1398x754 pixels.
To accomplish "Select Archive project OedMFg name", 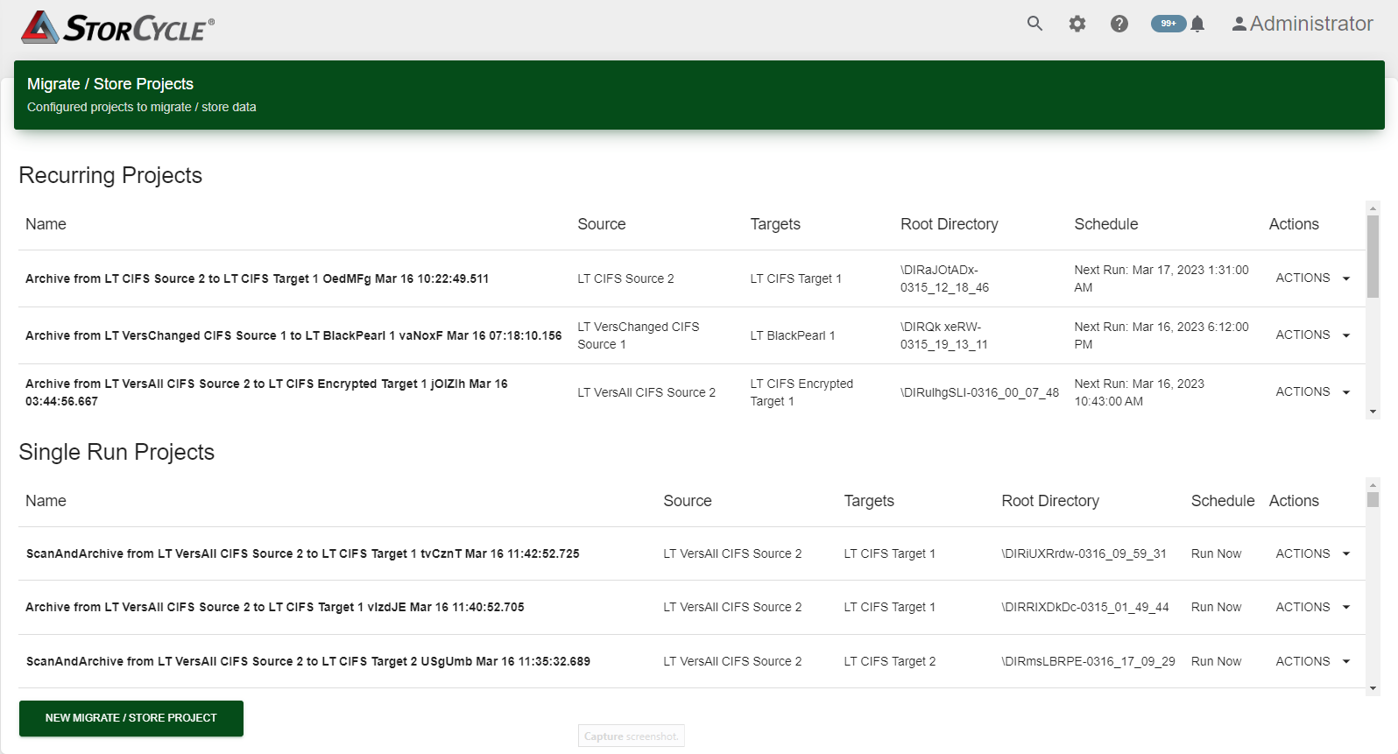I will (x=257, y=278).
